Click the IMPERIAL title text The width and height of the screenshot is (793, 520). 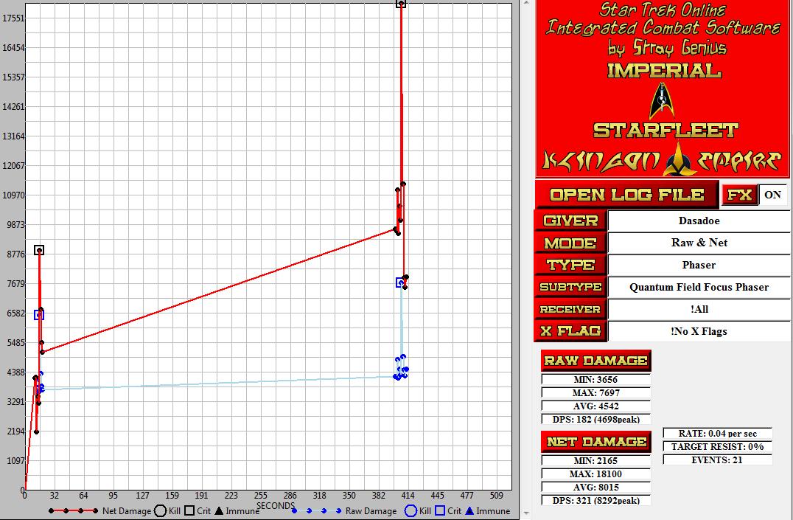pos(663,70)
